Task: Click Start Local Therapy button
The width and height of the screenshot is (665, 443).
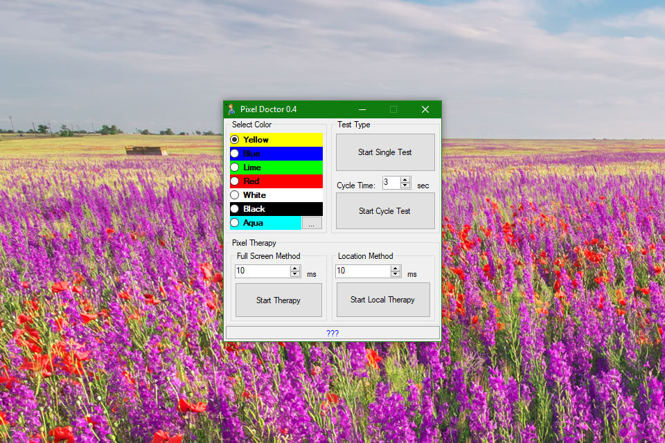Action: pos(383,300)
